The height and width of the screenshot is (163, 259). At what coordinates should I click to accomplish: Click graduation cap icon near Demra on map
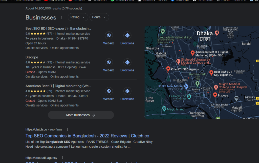click(x=236, y=98)
